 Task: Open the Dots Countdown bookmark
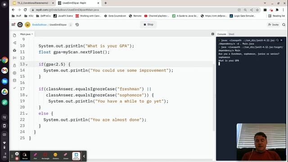point(115,16)
